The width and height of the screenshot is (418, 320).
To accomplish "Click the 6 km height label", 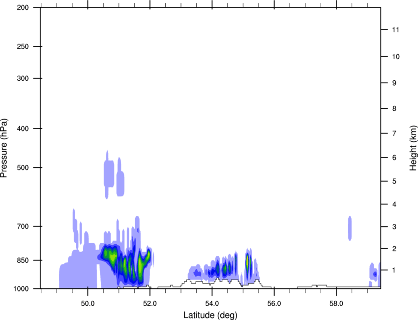I will pos(394,158).
